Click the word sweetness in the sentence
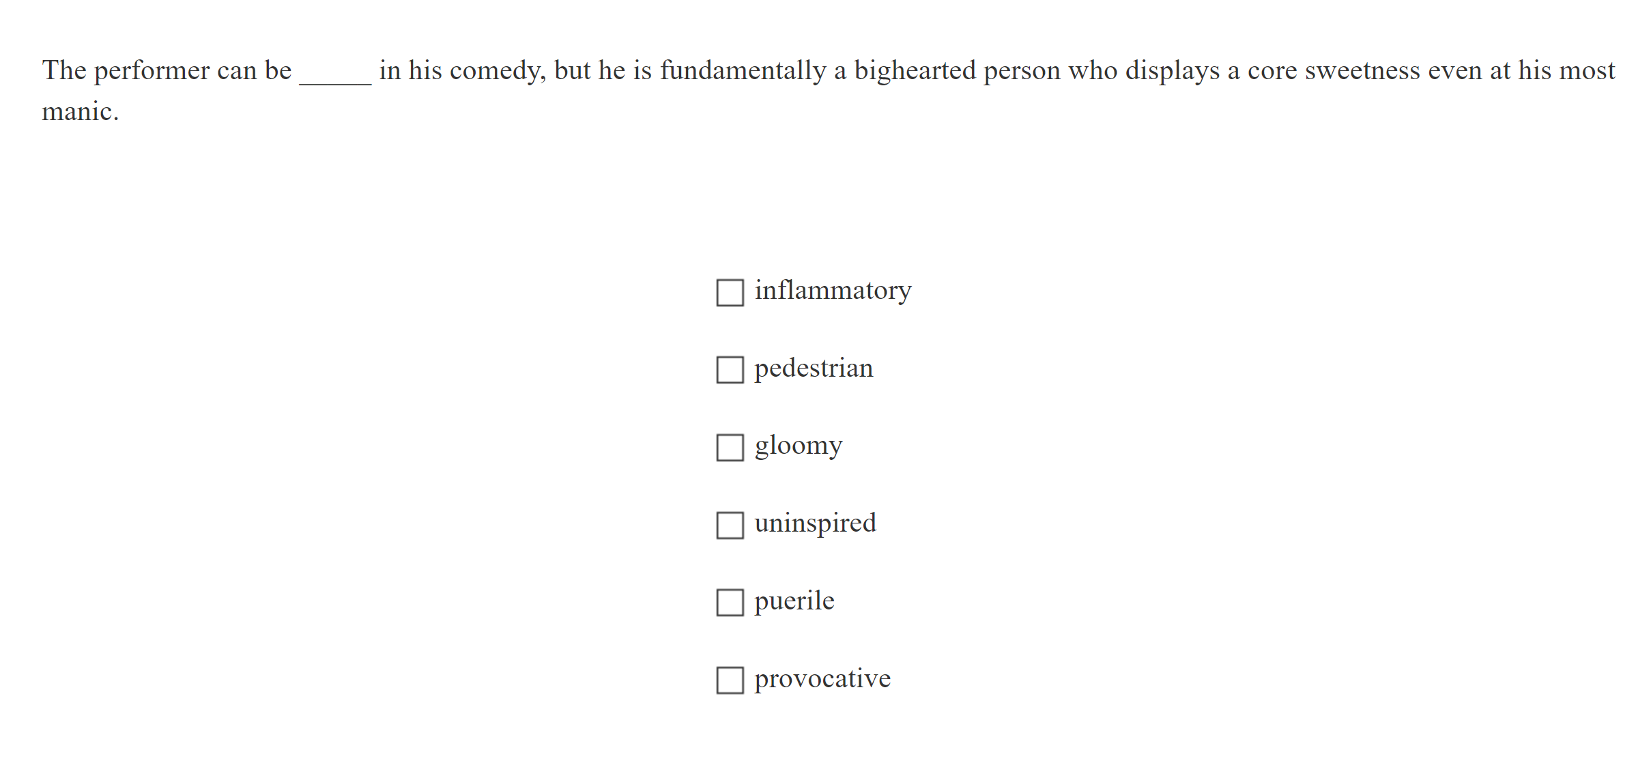 [x=1364, y=69]
